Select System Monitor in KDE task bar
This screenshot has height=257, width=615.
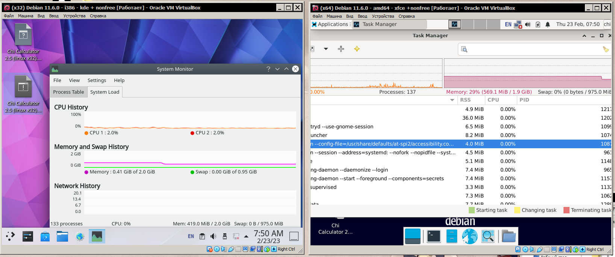[x=97, y=236]
